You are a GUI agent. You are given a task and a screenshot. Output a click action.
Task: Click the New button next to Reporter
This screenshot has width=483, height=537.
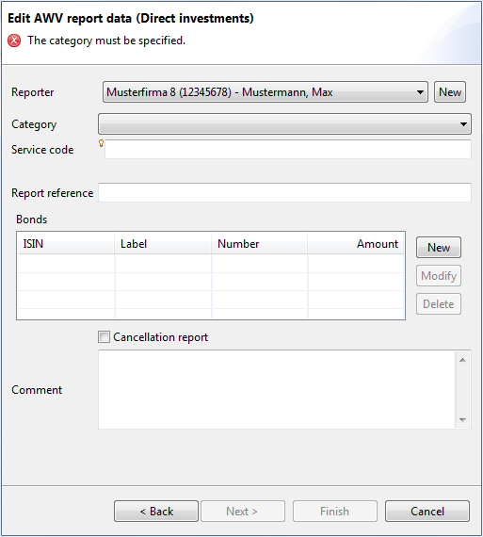pos(450,91)
